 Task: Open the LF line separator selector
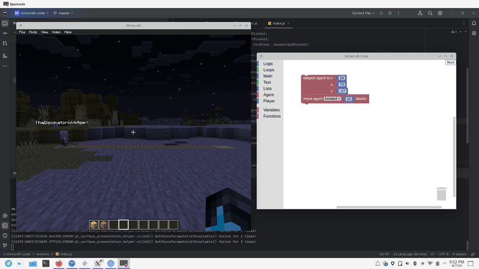click(x=433, y=254)
